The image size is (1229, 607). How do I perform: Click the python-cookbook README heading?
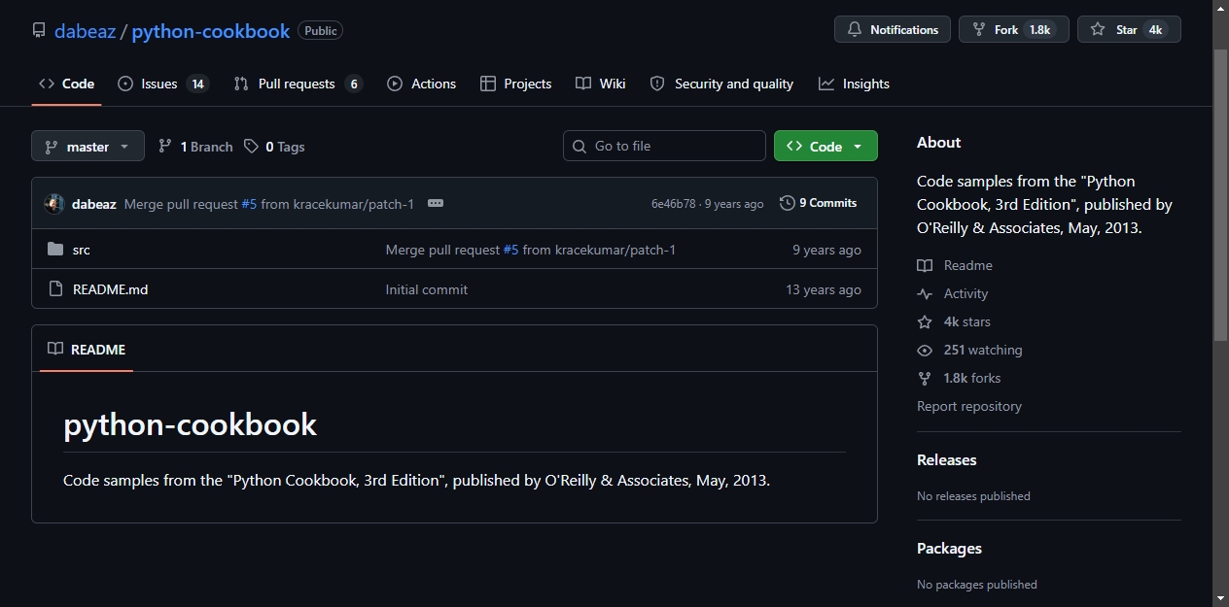point(190,424)
